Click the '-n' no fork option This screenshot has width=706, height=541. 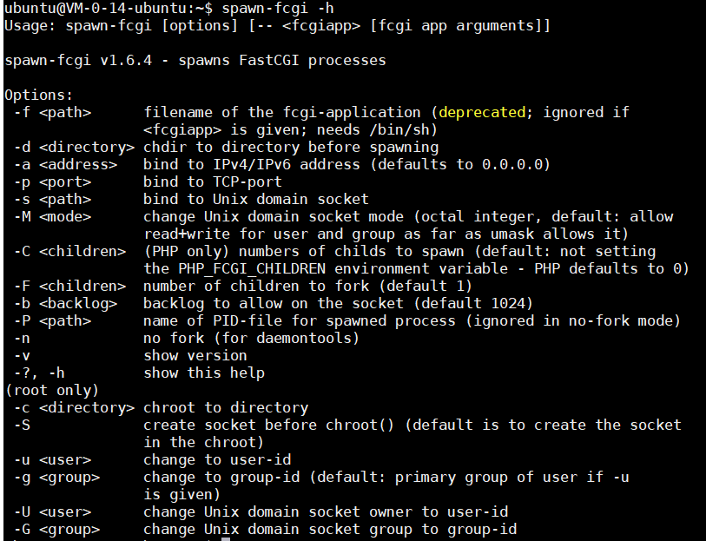click(22, 338)
